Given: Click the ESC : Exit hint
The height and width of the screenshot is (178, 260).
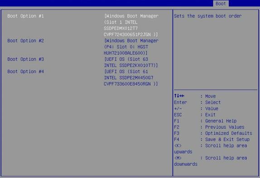Looking at the screenshot, I should tap(195, 115).
